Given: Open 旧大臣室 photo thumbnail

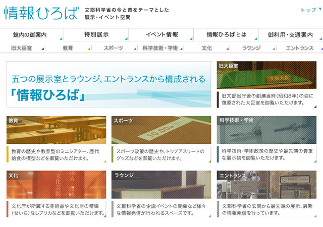Looking at the screenshot, I should click(266, 75).
